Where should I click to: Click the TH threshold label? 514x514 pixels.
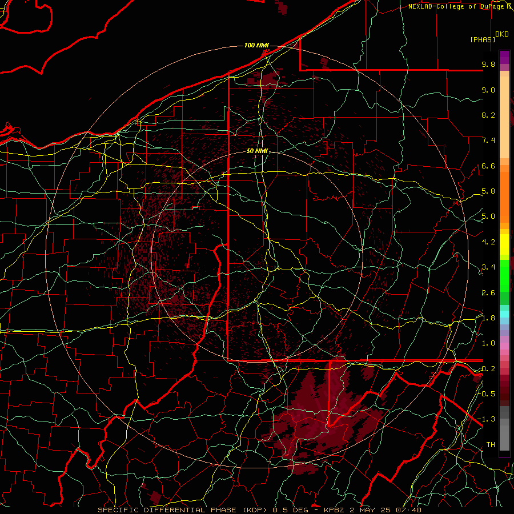491,444
